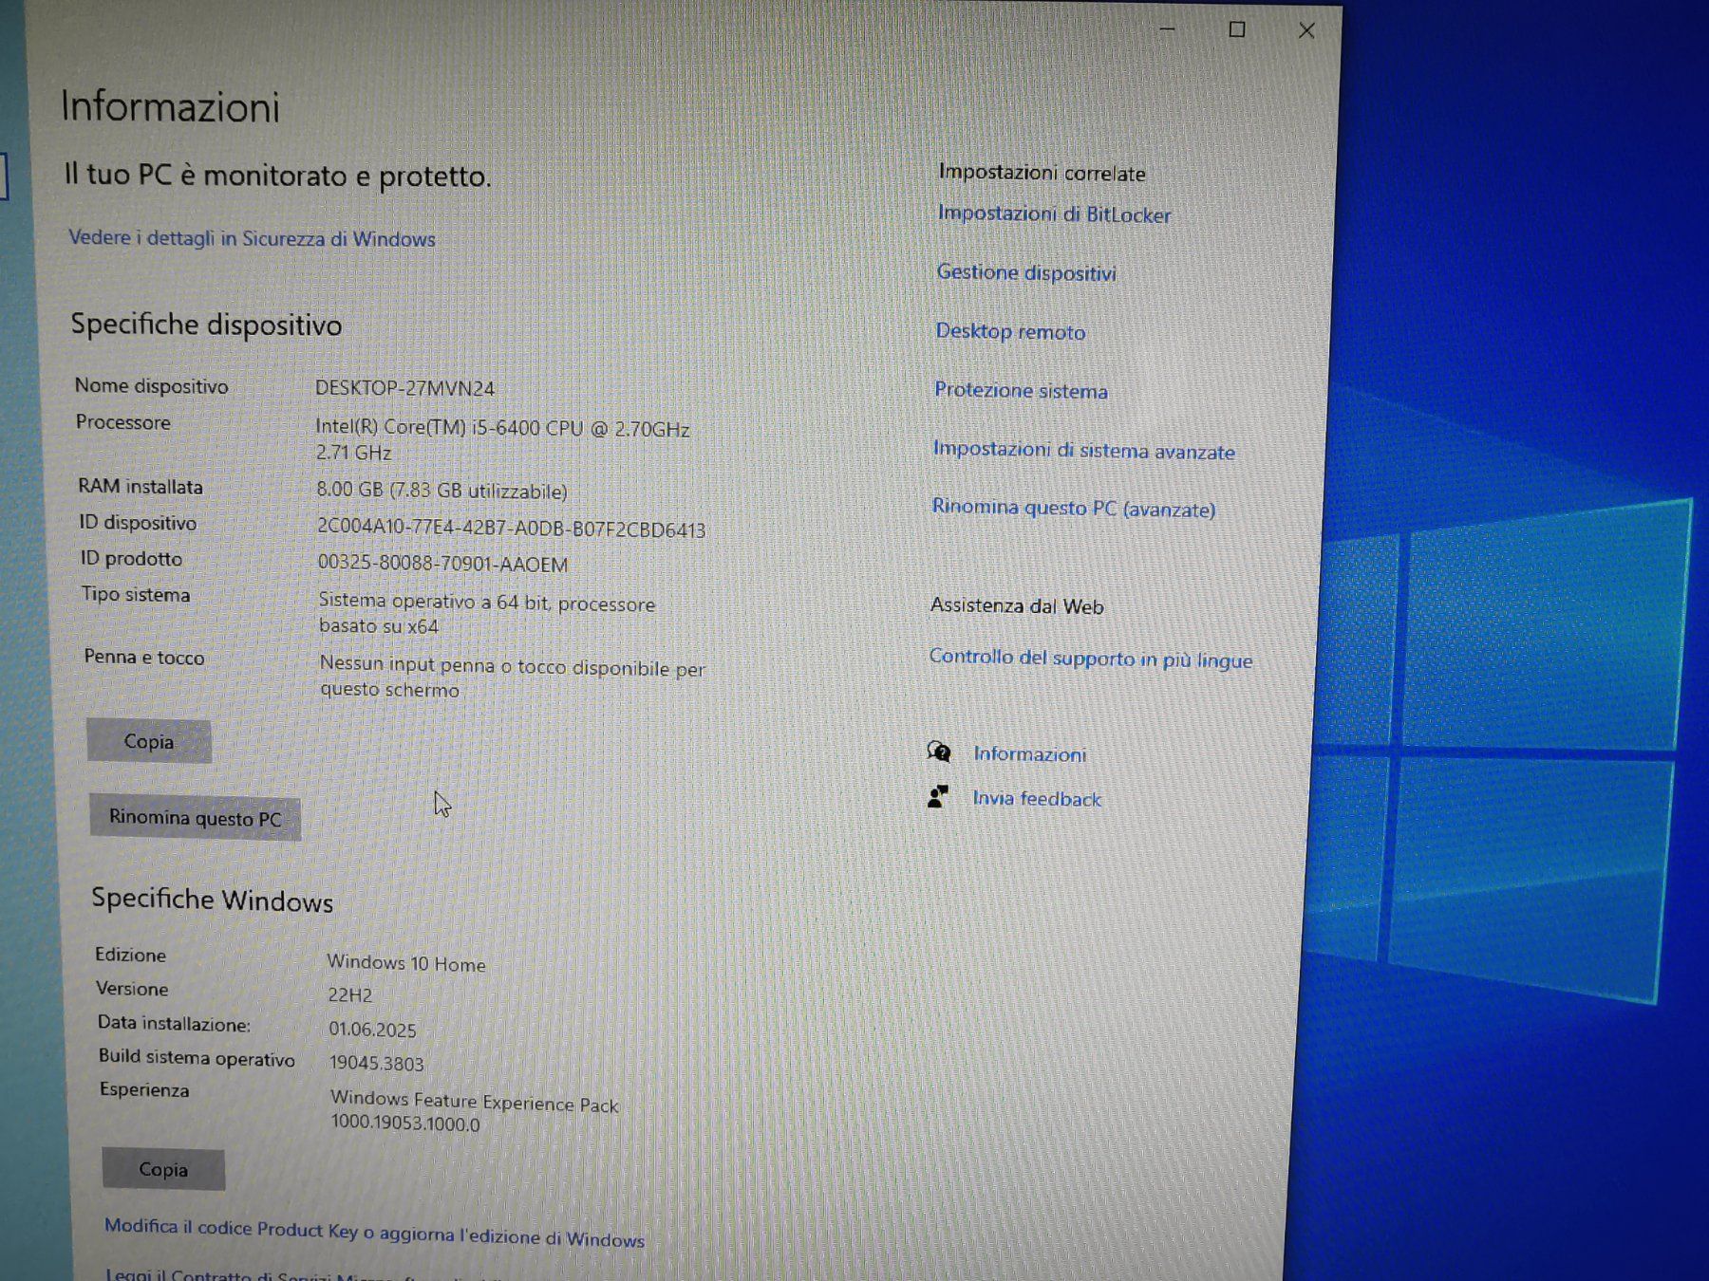
Task: Click the Build sistema operativo label
Action: coord(197,1057)
